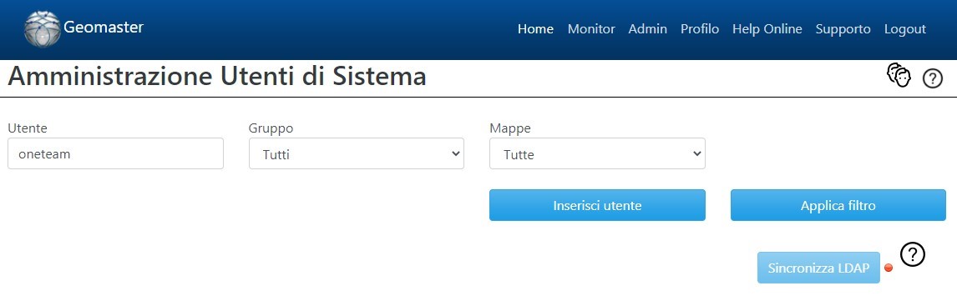Click the Applica filtro button
Screen dimensions: 957x306
(x=838, y=205)
